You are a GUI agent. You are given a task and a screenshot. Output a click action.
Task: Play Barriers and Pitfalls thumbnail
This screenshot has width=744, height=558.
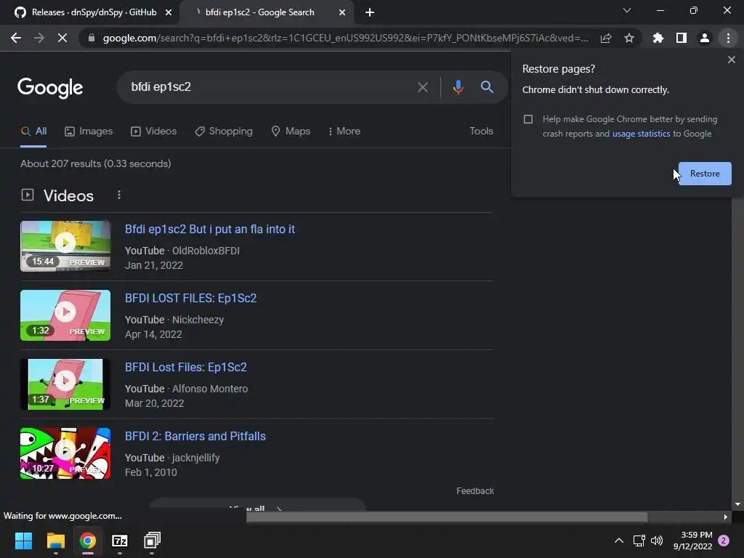click(x=65, y=453)
